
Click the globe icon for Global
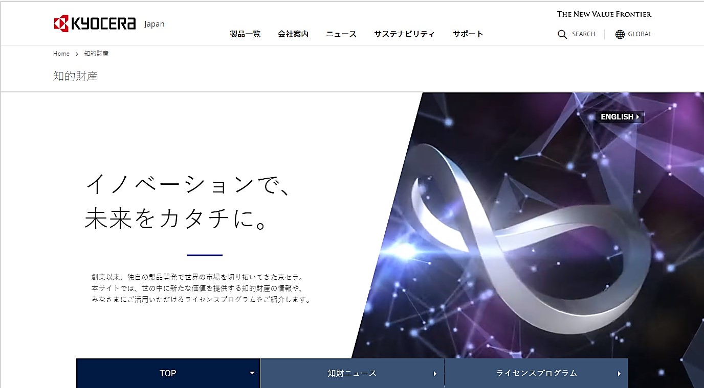620,34
